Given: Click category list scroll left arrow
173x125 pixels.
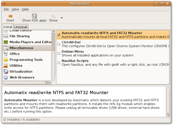Looking at the screenshot, I should click(x=4, y=83).
